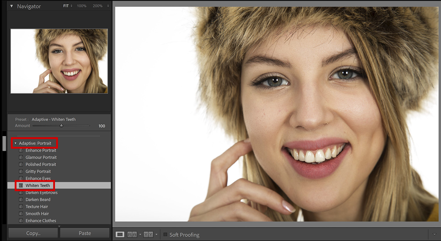Open the Y/Y view mode dropdown arrow

tap(156, 235)
